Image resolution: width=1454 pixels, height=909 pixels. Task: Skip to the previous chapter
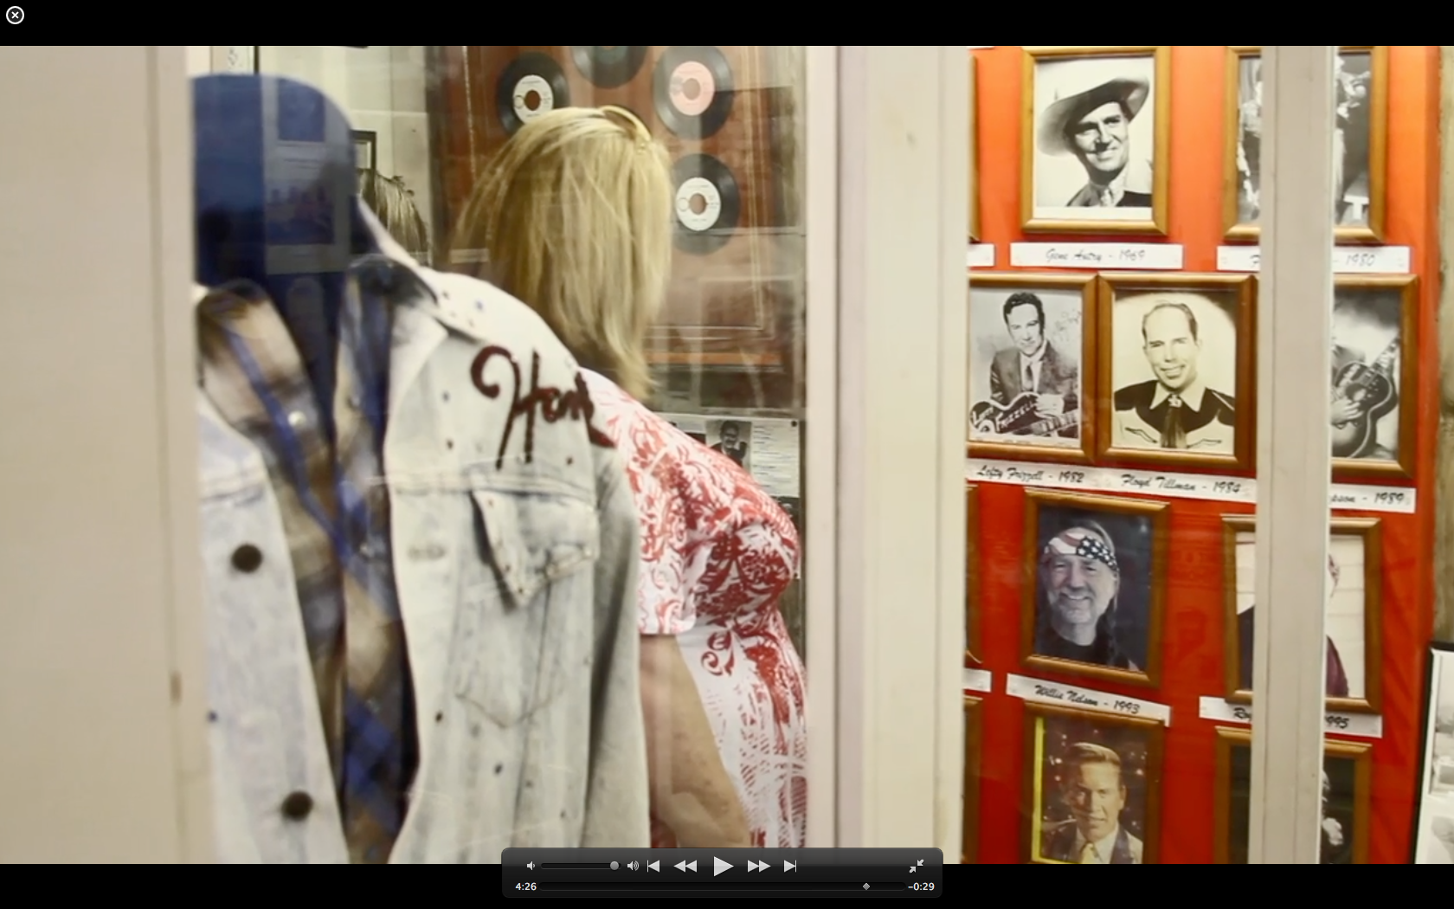tap(654, 866)
